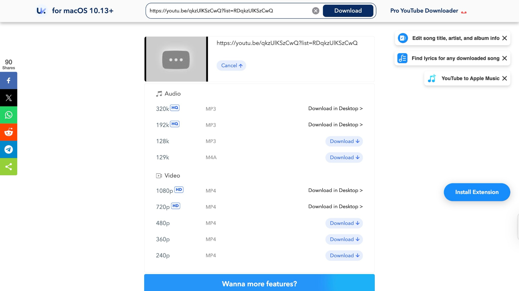The width and height of the screenshot is (519, 291).
Task: Click the video URL text beside thumbnail
Action: pos(287,43)
